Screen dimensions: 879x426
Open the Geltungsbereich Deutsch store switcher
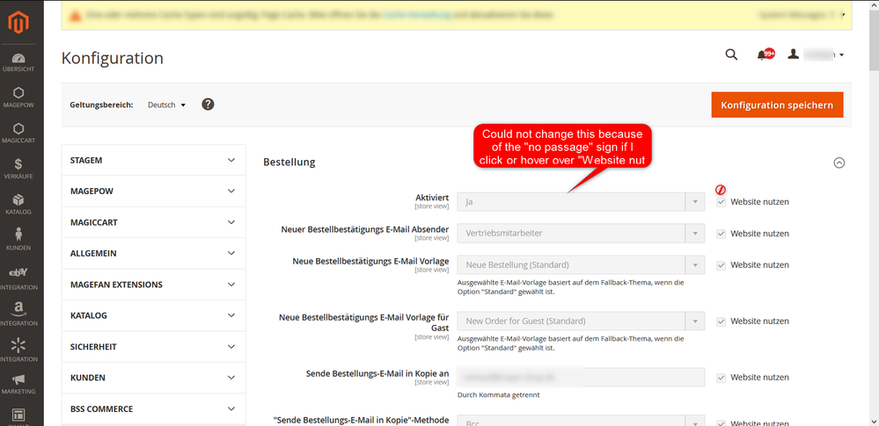point(166,105)
